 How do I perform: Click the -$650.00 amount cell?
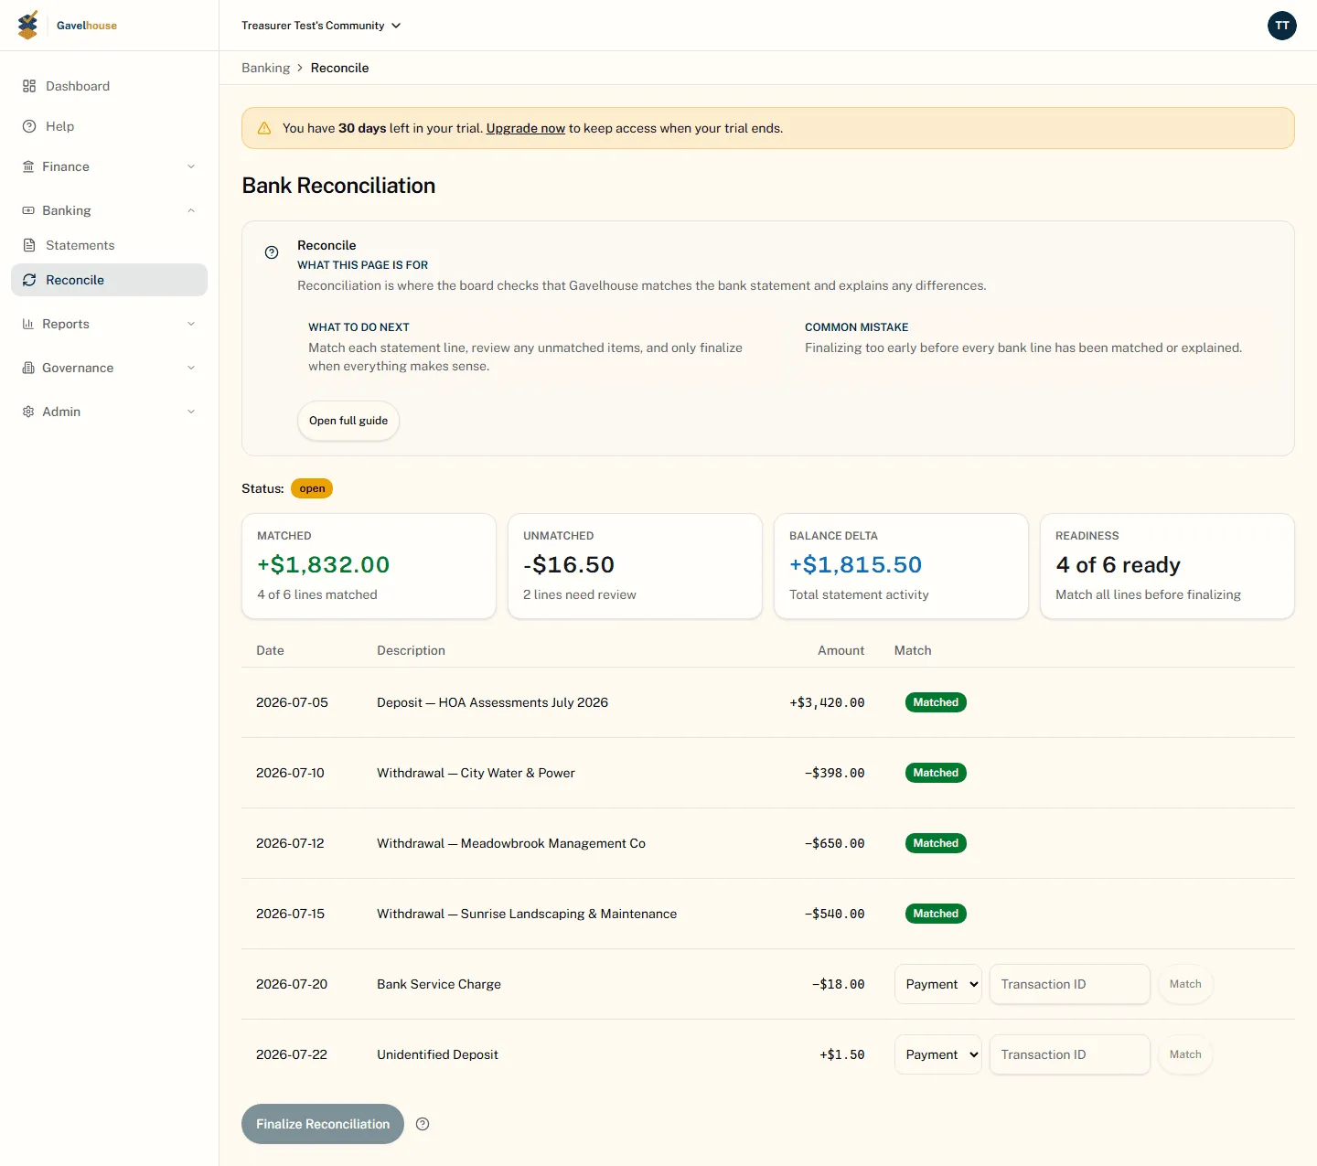pyautogui.click(x=834, y=843)
